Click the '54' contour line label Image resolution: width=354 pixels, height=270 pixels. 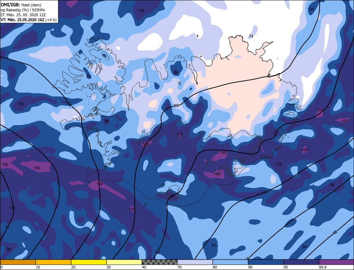(x=7, y=227)
